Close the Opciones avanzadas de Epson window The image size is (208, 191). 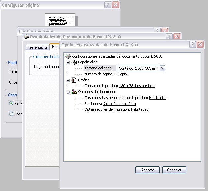point(200,45)
